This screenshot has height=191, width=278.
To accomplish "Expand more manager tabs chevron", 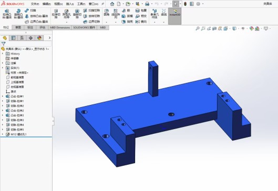I will tap(49, 38).
